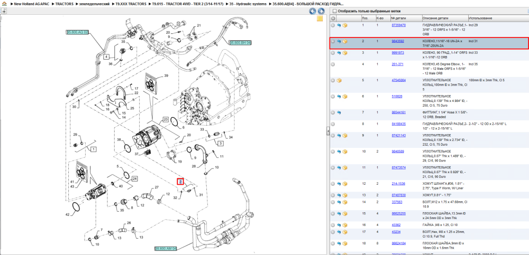529x255 pixels.
Task: Click boxed callout 3 in the diagram
Action: tap(220, 144)
